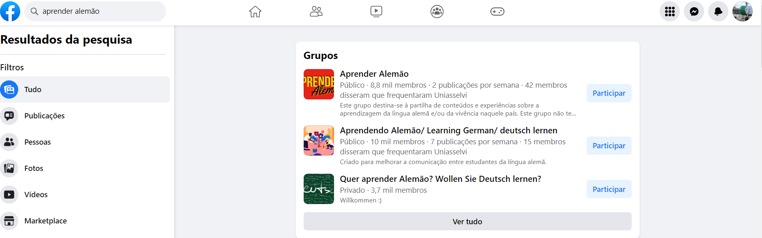This screenshot has width=762, height=238.
Task: Select the Pessoas filter
Action: click(x=85, y=142)
